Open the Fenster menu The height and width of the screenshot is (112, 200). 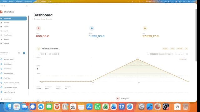coord(43,2)
